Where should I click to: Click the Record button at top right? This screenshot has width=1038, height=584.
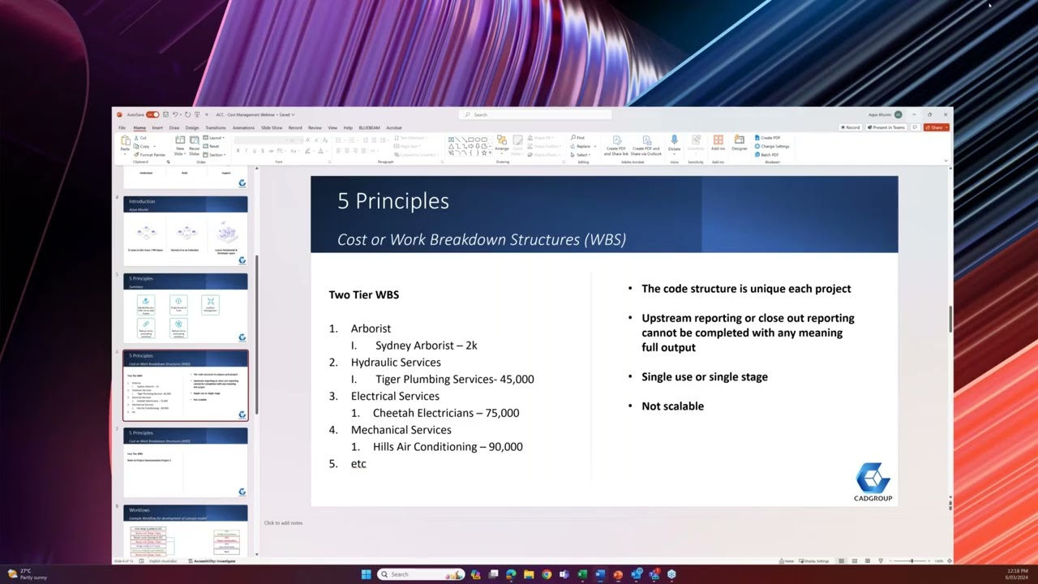[851, 127]
